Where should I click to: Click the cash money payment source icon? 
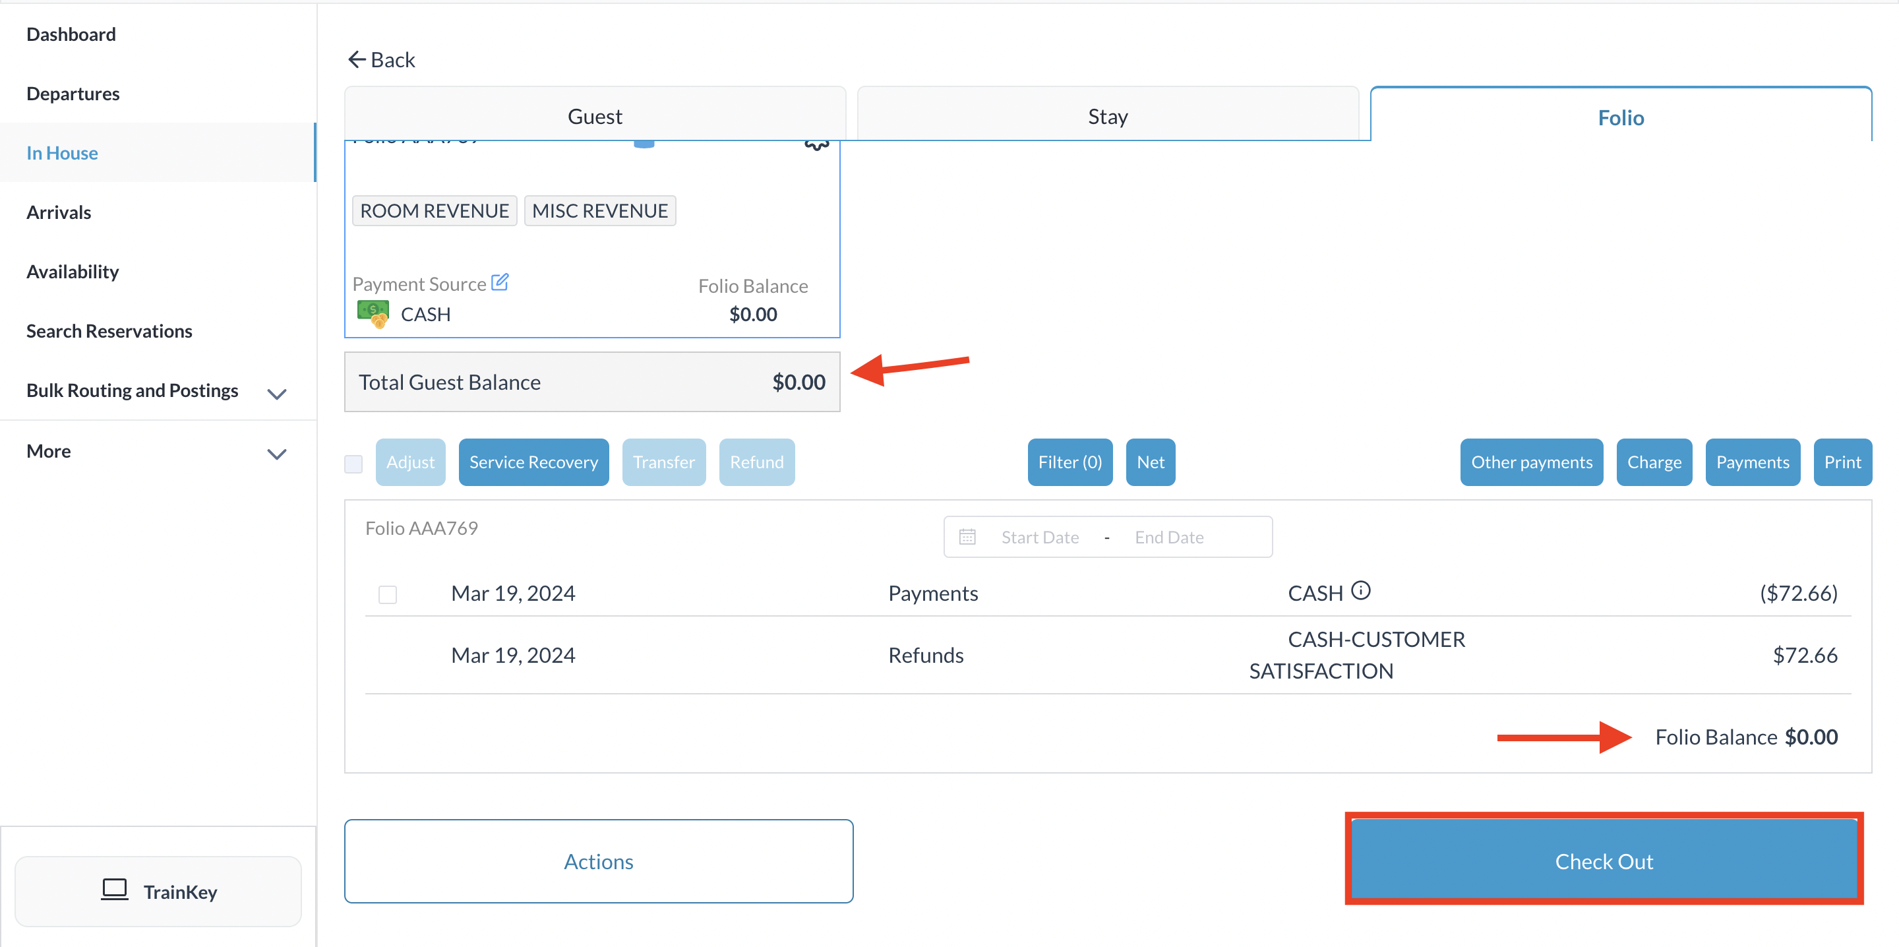(x=373, y=313)
